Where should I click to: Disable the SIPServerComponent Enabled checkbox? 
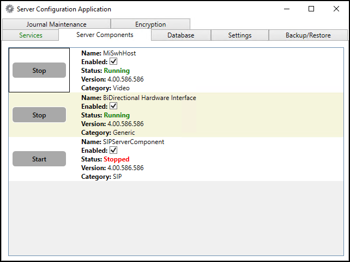(113, 151)
